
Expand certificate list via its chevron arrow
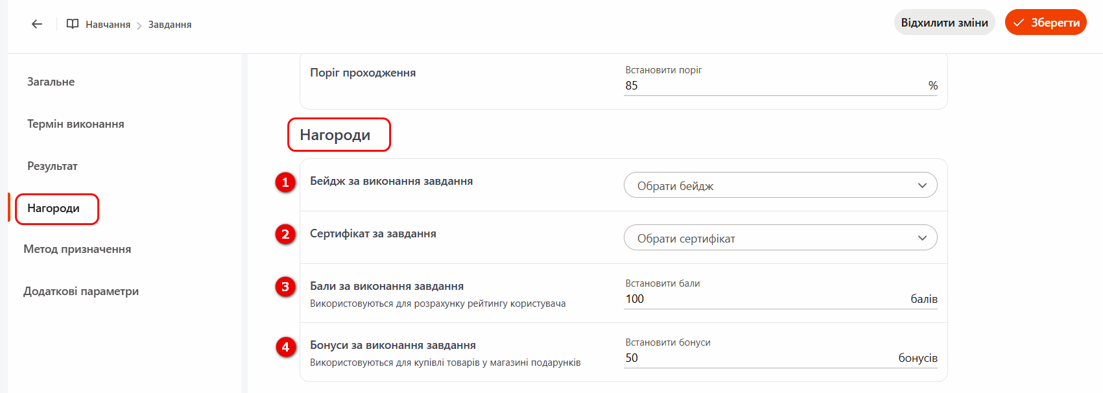(x=922, y=239)
